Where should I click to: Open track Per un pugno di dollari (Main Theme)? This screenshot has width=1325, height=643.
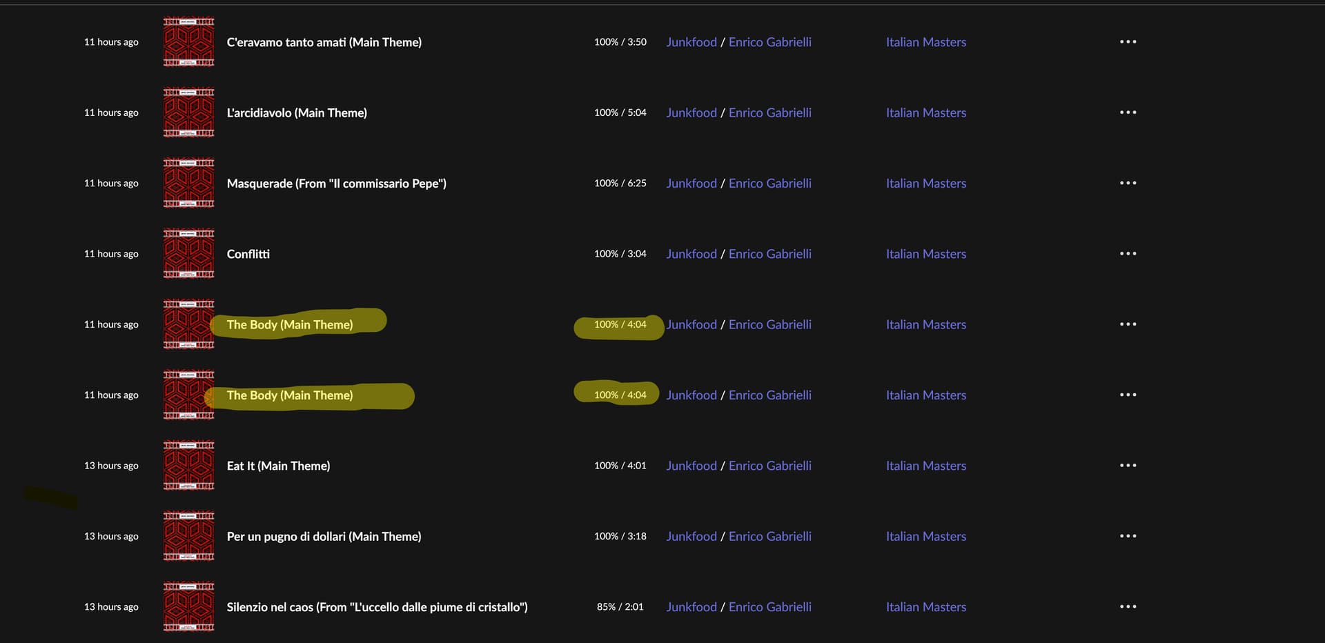324,536
